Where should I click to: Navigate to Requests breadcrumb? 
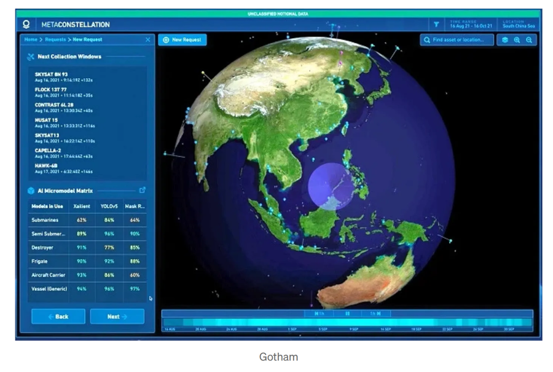coord(54,40)
